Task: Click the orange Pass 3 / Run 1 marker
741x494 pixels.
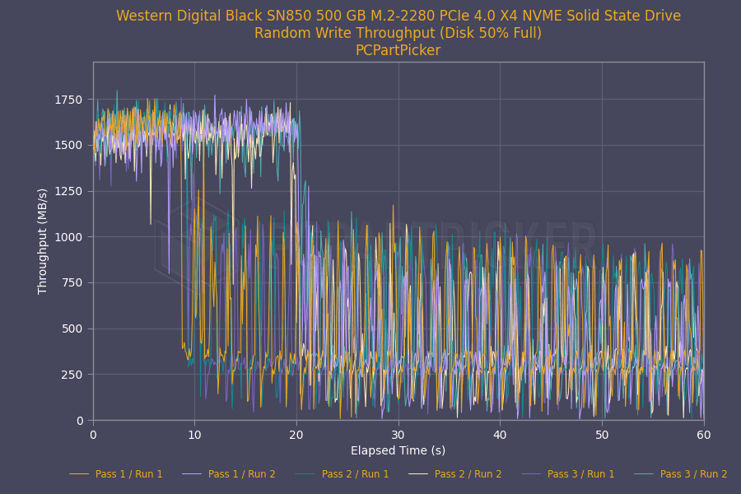Action: (533, 473)
